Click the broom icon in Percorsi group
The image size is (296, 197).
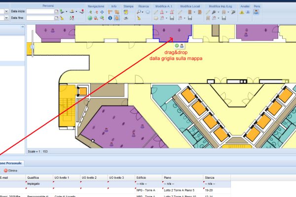pos(62,18)
